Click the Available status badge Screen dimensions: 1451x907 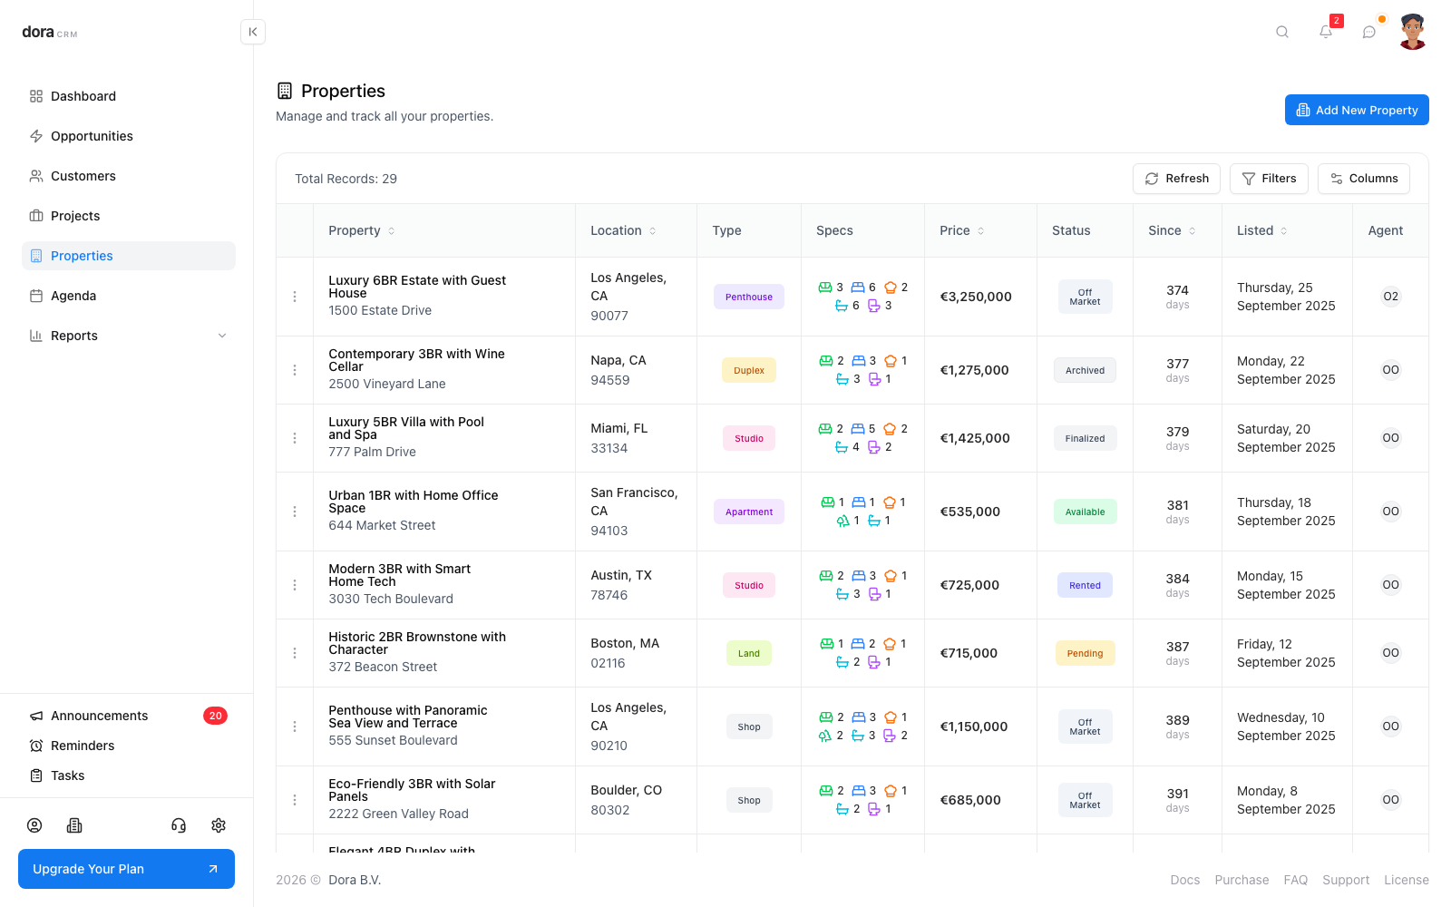coord(1085,512)
